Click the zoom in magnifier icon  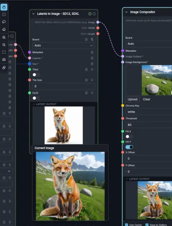point(4,37)
